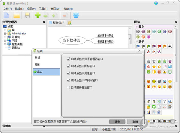
Task: Select the magnifier search icon
Action: (170, 101)
